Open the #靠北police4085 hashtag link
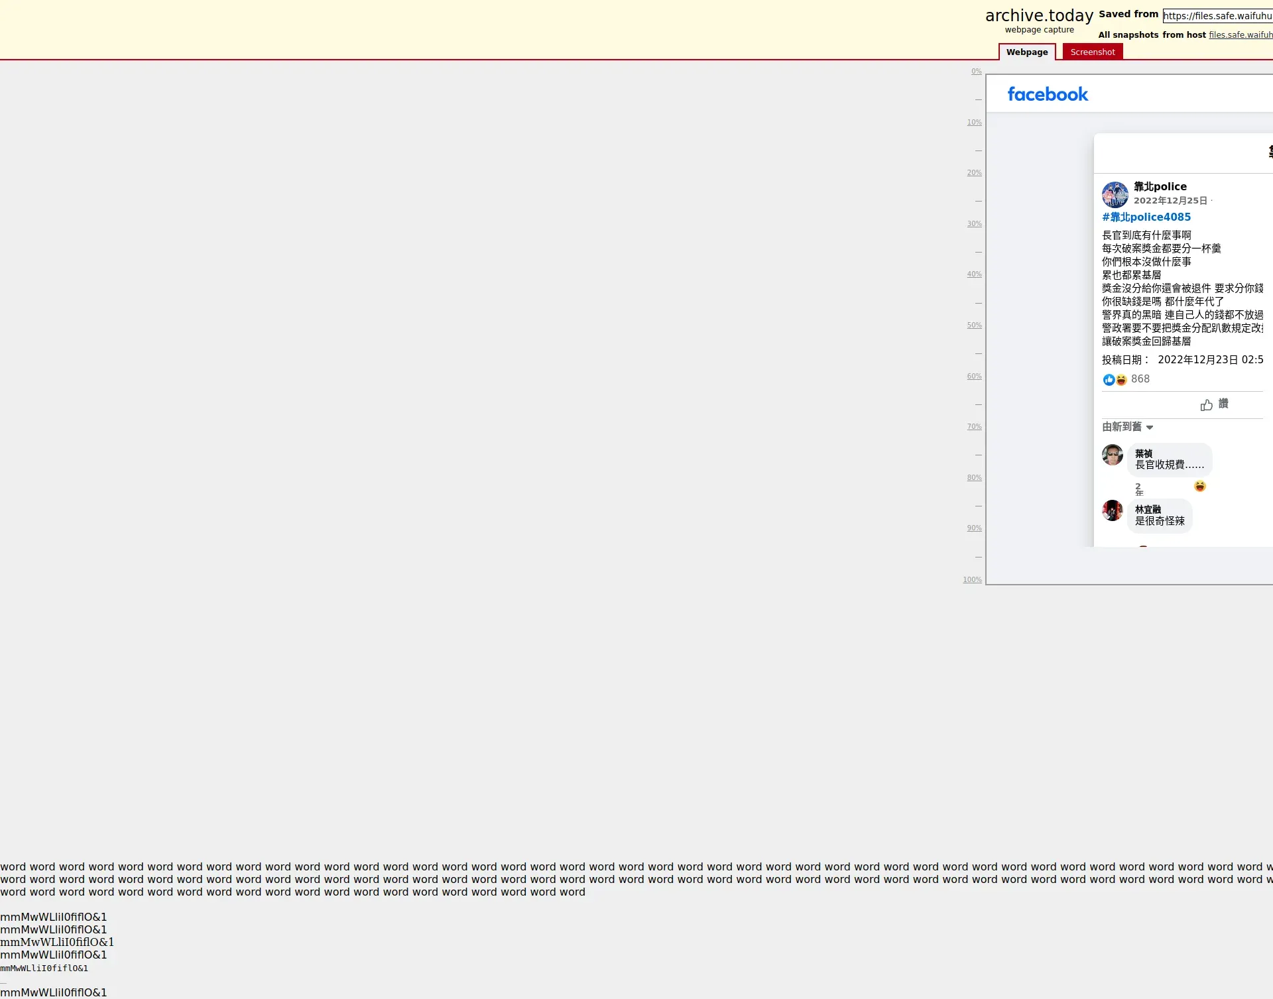1273x999 pixels. pyautogui.click(x=1146, y=217)
